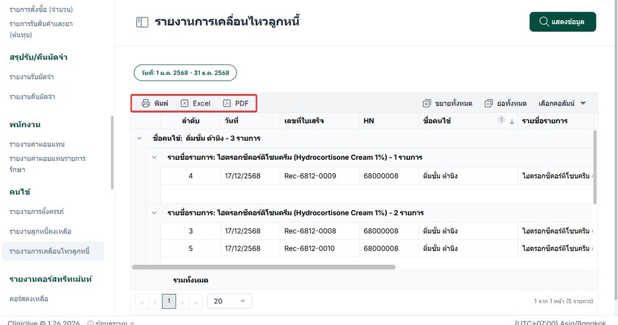The height and width of the screenshot is (325, 618).
Task: Click the วันที่ column header
Action: tap(251, 121)
